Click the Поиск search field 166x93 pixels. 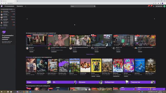(82, 6)
